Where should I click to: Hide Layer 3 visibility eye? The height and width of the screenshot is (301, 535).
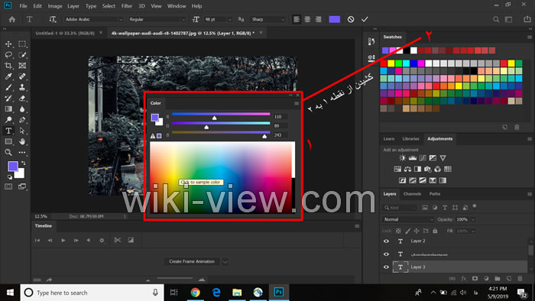click(x=386, y=267)
